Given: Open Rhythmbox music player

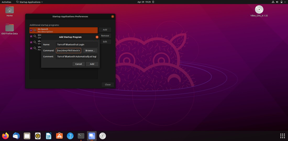Looking at the screenshot, I should tap(38, 136).
